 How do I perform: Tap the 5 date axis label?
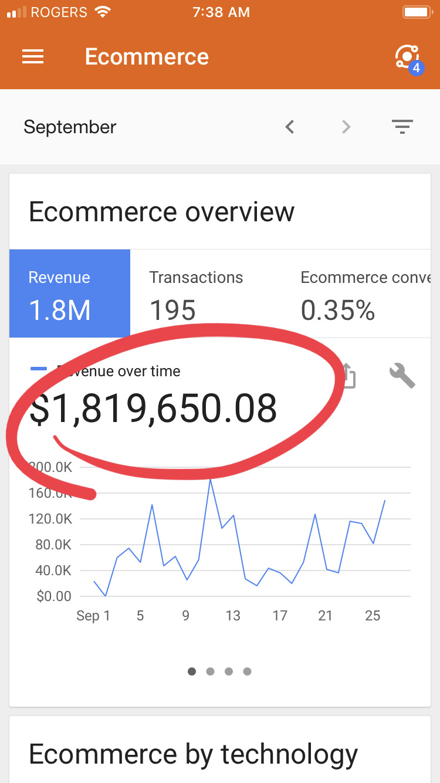coord(140,616)
